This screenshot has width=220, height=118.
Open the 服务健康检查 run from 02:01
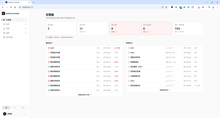(84, 71)
